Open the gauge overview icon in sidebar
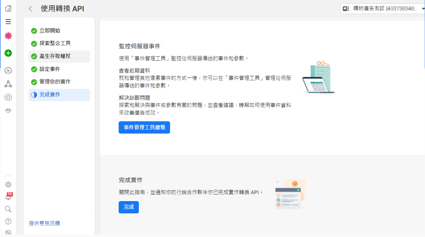The image size is (425, 237). click(8, 70)
